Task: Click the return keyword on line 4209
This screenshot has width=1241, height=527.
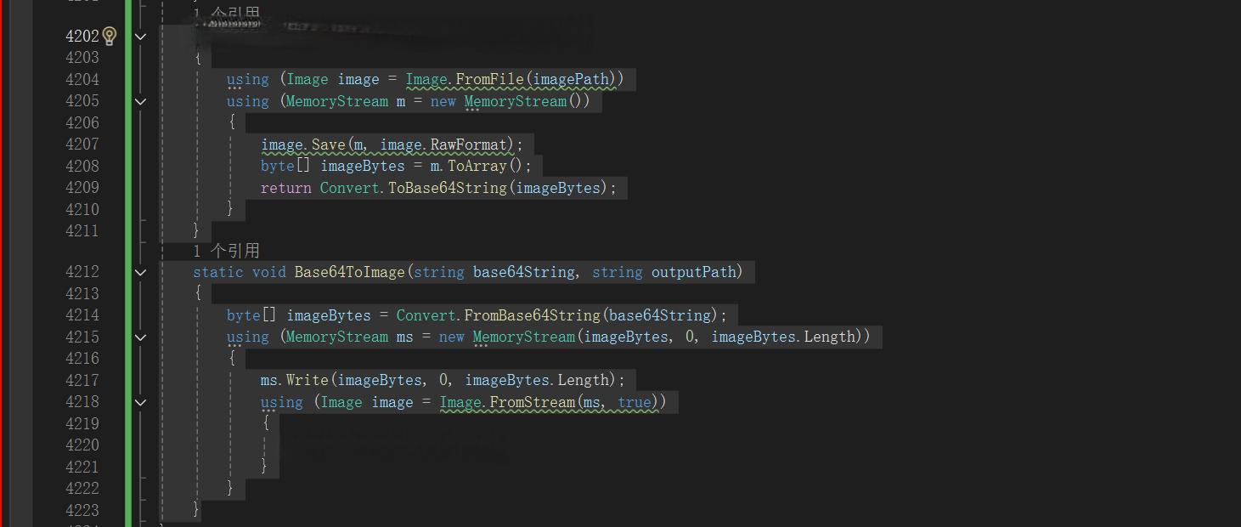Action: pos(285,188)
